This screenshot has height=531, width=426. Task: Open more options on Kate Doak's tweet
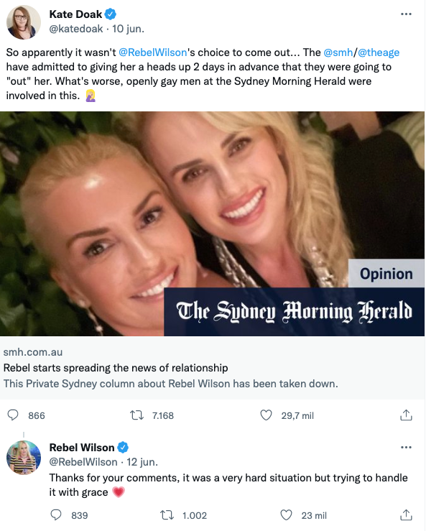(x=406, y=14)
